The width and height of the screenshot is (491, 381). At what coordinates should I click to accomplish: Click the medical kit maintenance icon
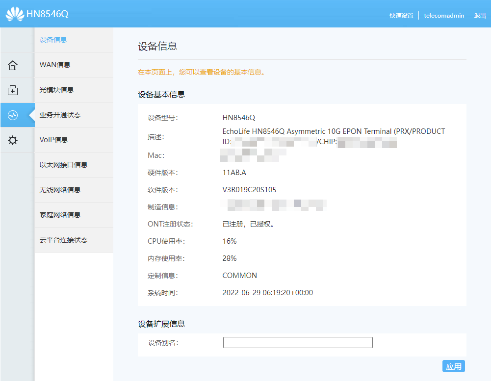point(13,90)
